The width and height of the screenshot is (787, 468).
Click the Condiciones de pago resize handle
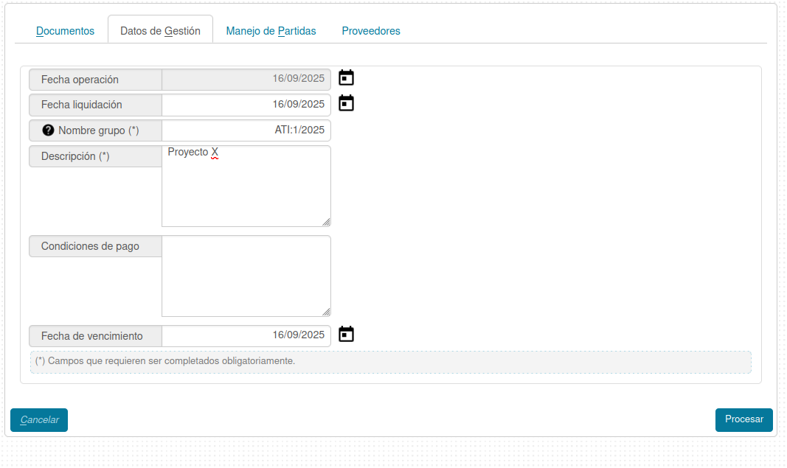[x=326, y=312]
